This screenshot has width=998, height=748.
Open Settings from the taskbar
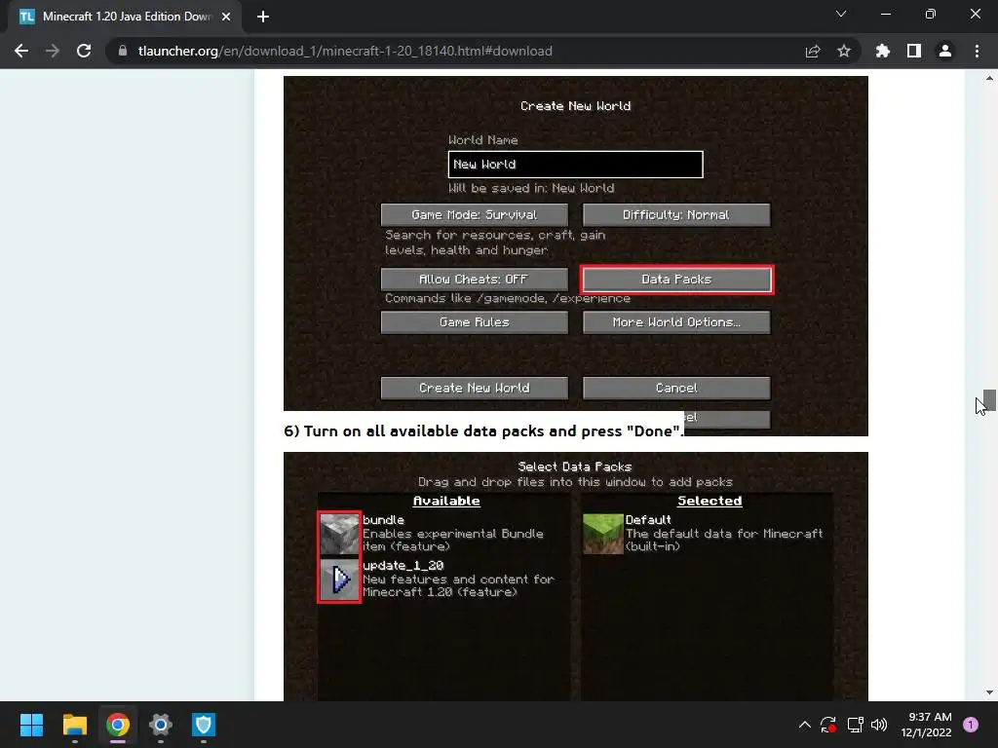161,725
